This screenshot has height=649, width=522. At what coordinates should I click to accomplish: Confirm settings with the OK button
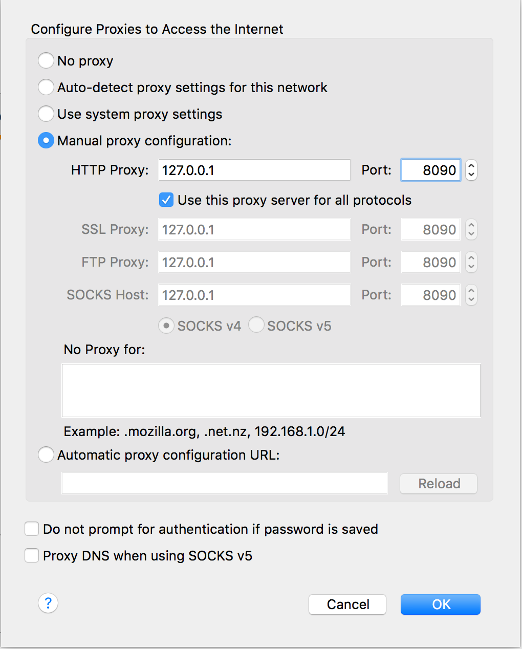click(x=441, y=604)
